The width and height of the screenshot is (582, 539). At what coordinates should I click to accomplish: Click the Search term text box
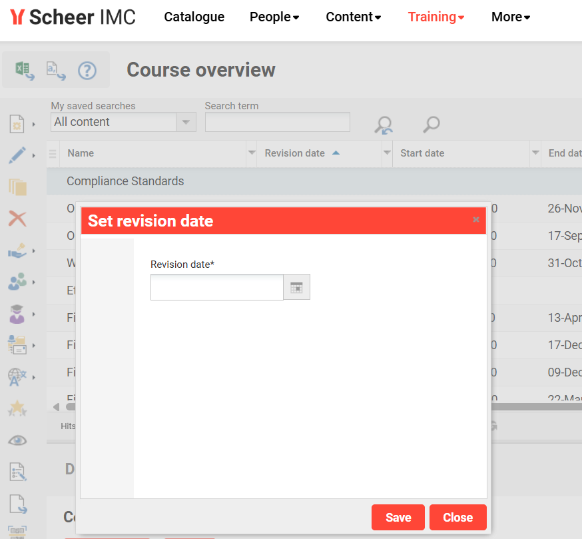tap(277, 122)
